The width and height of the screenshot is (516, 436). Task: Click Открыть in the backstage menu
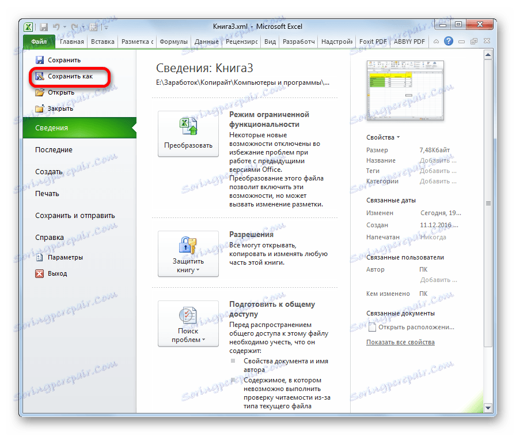pos(55,92)
